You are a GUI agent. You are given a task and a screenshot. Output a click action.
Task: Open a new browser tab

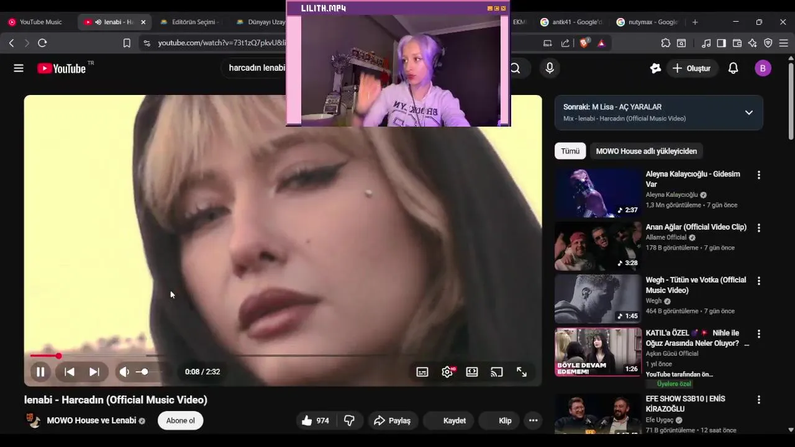pos(695,22)
